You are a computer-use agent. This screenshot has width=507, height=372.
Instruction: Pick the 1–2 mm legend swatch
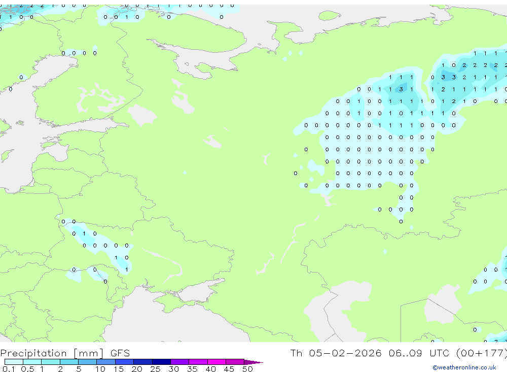point(50,362)
